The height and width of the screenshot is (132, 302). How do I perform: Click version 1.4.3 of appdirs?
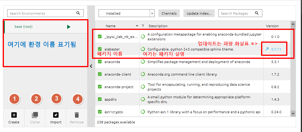[275, 99]
